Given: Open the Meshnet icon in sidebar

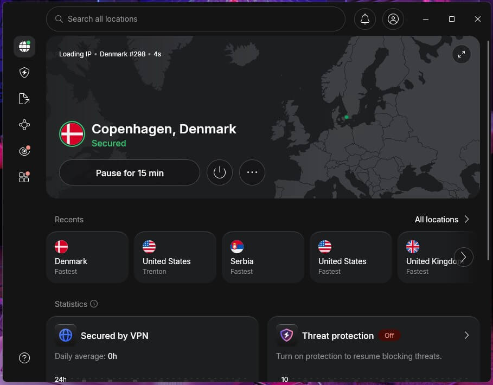Looking at the screenshot, I should click(x=24, y=125).
